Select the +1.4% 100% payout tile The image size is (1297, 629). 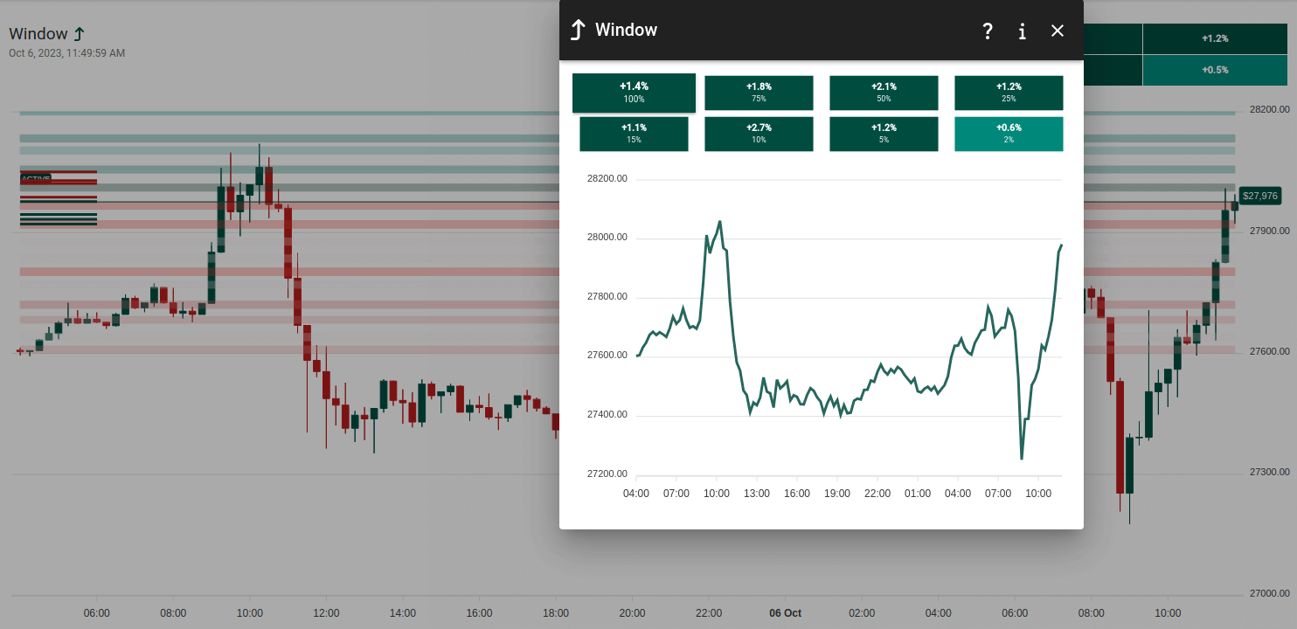pyautogui.click(x=634, y=93)
